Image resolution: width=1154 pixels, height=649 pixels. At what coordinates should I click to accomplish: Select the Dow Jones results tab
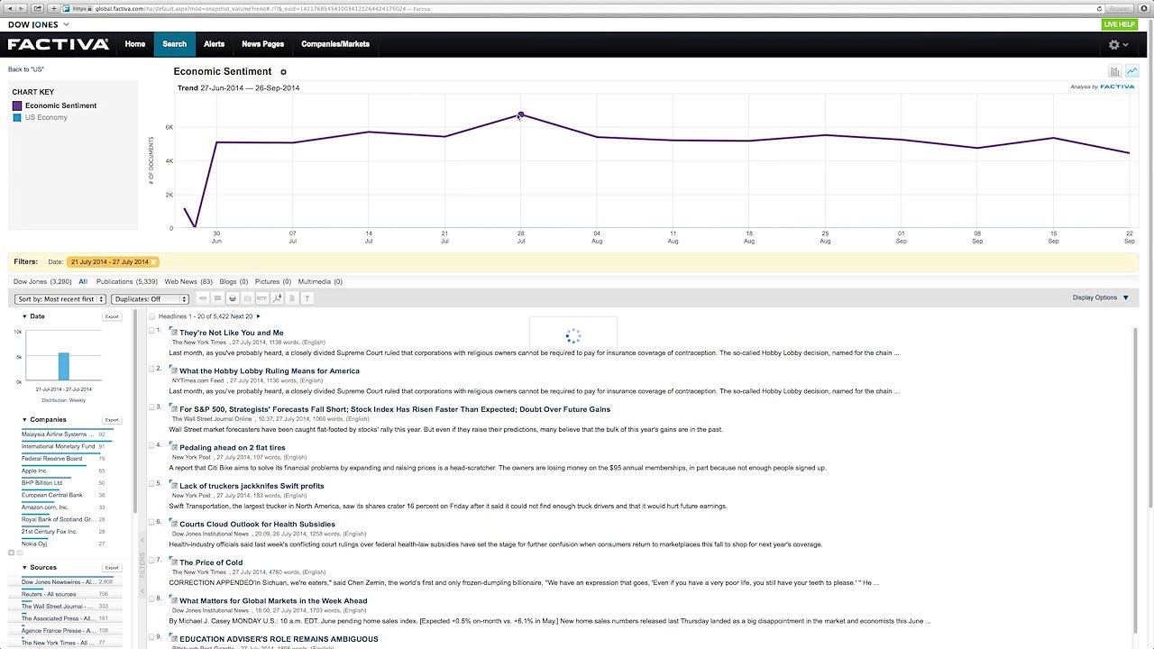pos(42,281)
